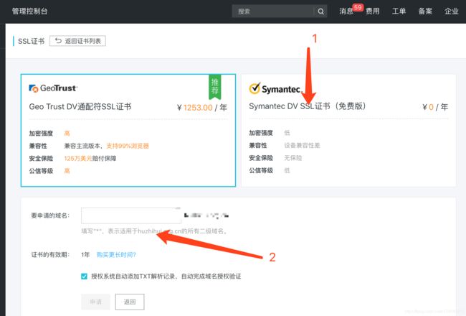Click 管理控制台 title in the header
The width and height of the screenshot is (466, 316).
point(29,11)
